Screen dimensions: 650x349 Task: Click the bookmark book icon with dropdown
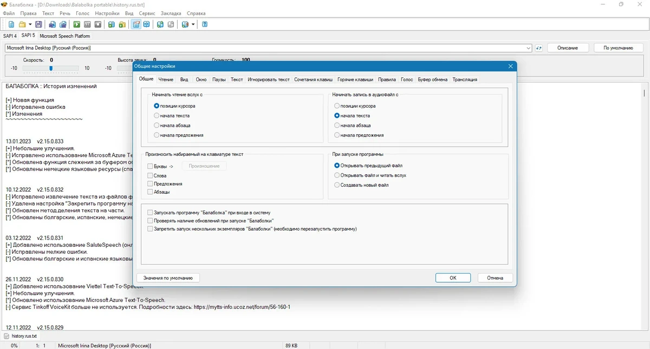[185, 24]
